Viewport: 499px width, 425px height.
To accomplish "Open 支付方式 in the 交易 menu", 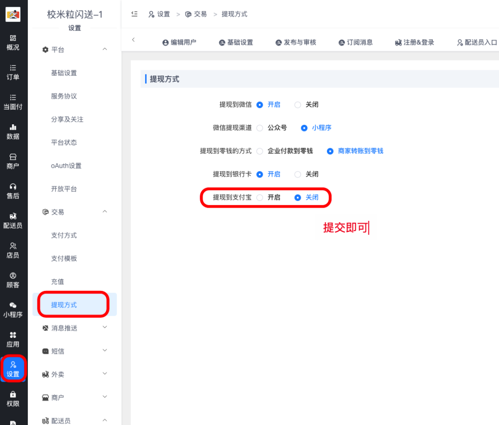I will click(64, 235).
